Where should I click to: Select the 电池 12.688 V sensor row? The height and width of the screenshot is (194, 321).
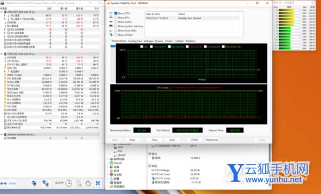pyautogui.click(x=176, y=158)
